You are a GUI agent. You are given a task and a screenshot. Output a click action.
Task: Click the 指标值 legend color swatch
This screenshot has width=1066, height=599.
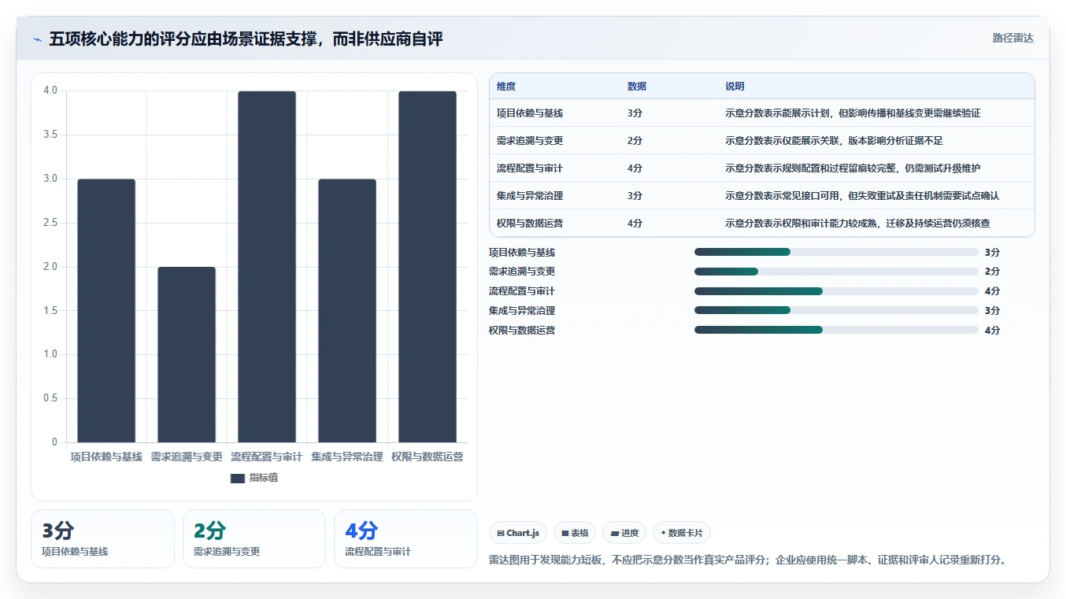click(x=238, y=478)
